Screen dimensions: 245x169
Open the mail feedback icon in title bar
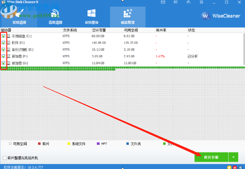tap(163, 2)
